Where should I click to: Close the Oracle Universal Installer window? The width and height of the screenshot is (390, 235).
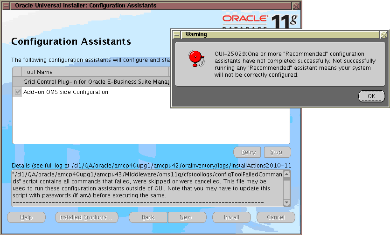(296, 6)
